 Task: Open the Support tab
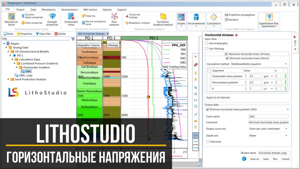(x=122, y=10)
